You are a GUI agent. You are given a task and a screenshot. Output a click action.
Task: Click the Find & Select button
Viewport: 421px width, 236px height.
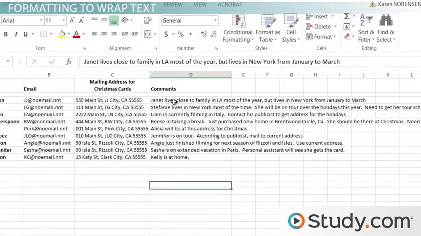[386, 29]
